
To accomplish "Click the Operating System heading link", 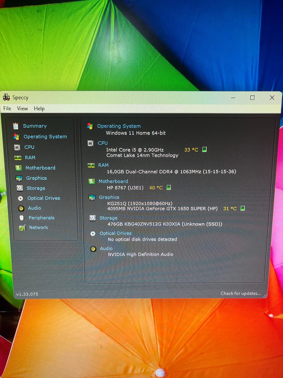I will click(x=119, y=126).
